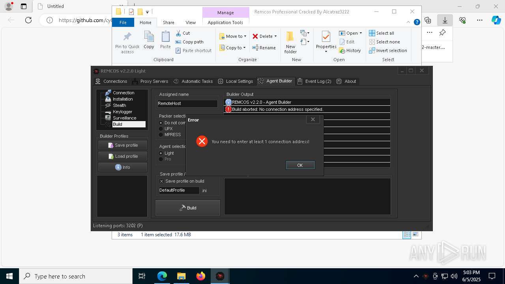This screenshot has width=505, height=284.
Task: Select Connection in the builder tree
Action: [x=123, y=93]
